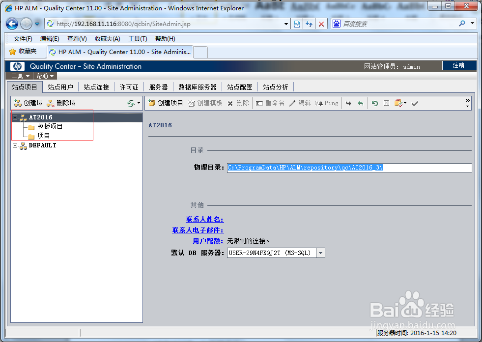The image size is (482, 342).
Task: Open the 工具 dropdown menu in Quality Center
Action: (x=20, y=76)
